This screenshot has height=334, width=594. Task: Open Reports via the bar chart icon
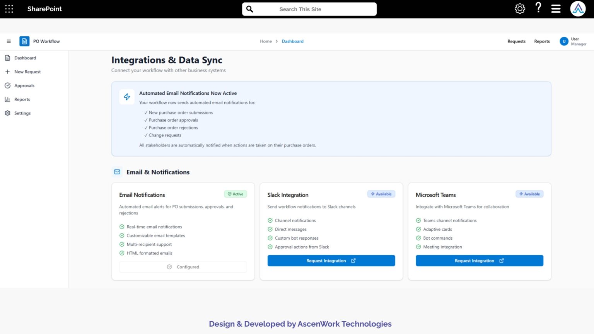8,99
